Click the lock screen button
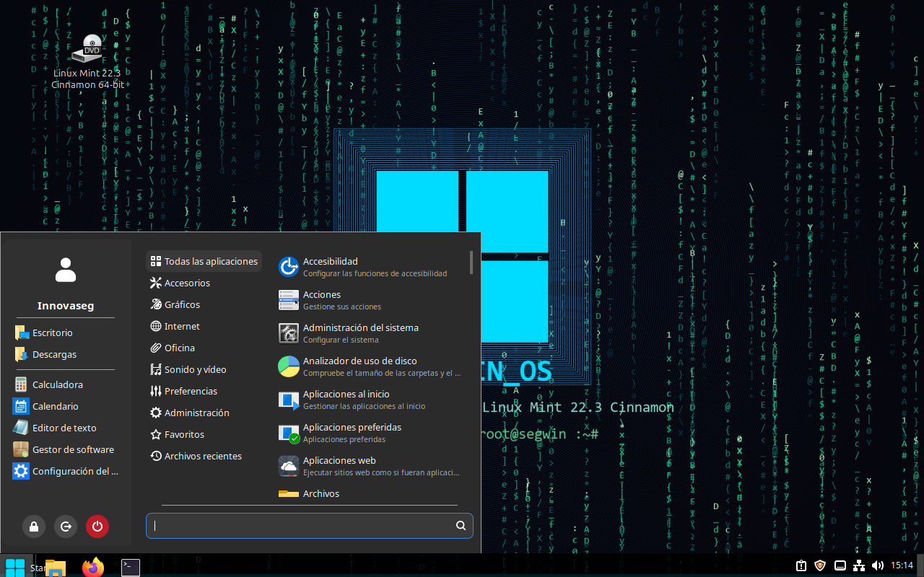This screenshot has width=924, height=577. coord(34,527)
